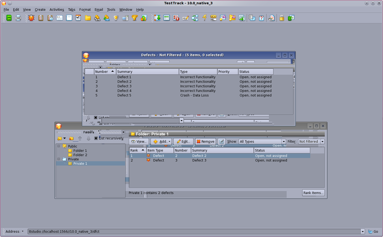The width and height of the screenshot is (383, 237).
Task: Click the ABC pencil rename toolbar icon
Action: point(185,18)
